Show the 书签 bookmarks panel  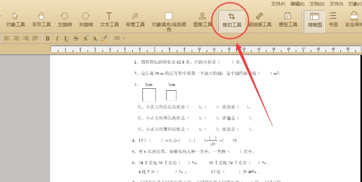(333, 20)
